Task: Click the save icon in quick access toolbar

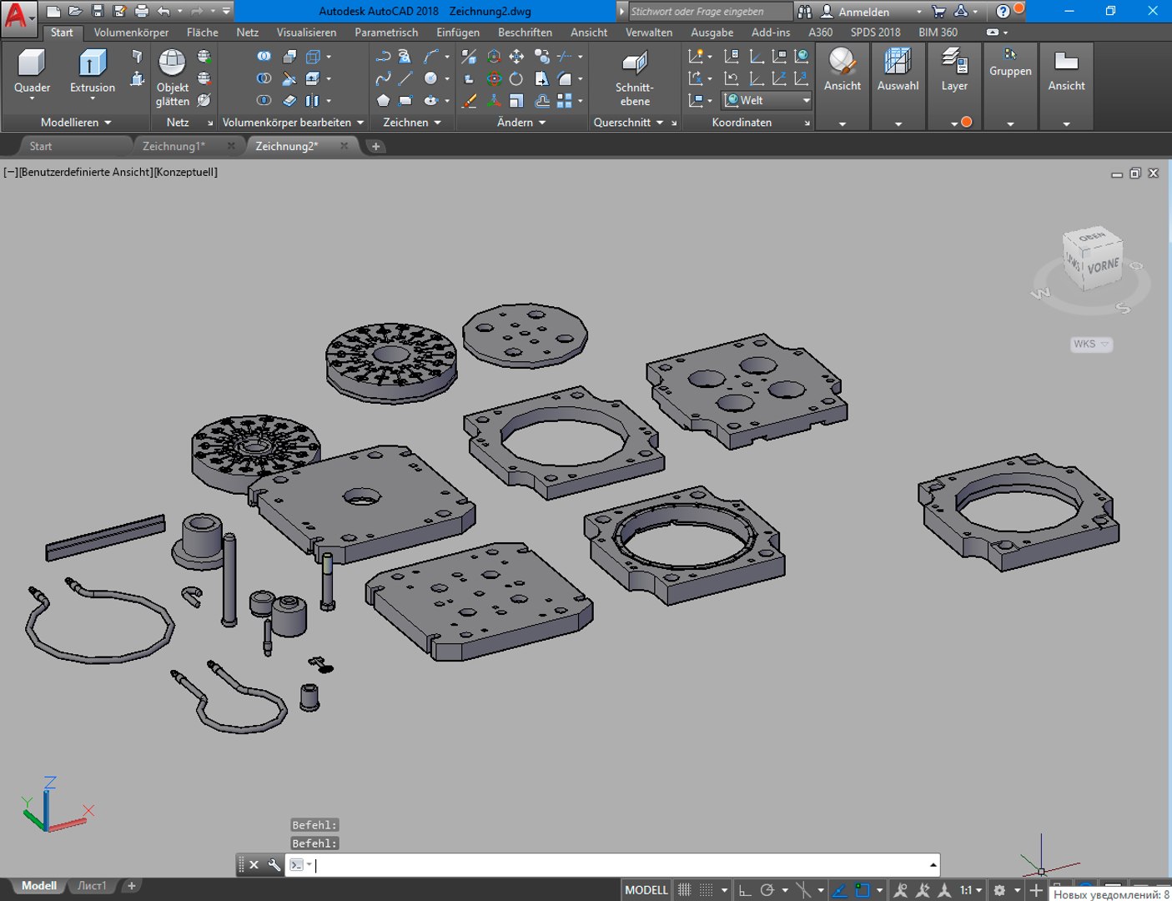Action: pyautogui.click(x=98, y=12)
